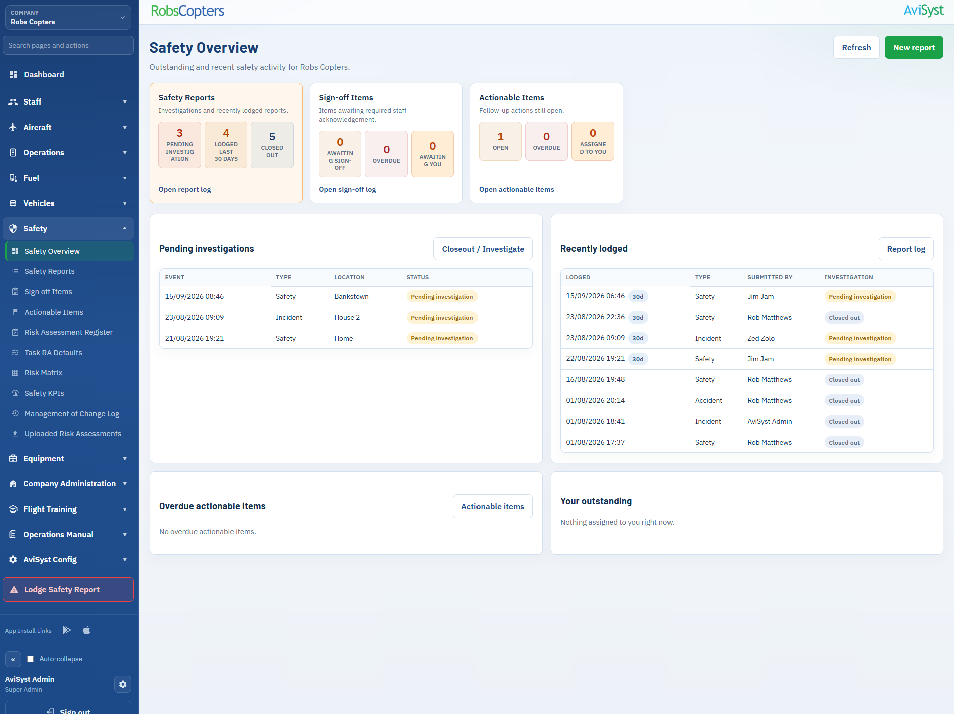Click the Operations Manual book icon
This screenshot has height=714, width=954.
pyautogui.click(x=13, y=534)
